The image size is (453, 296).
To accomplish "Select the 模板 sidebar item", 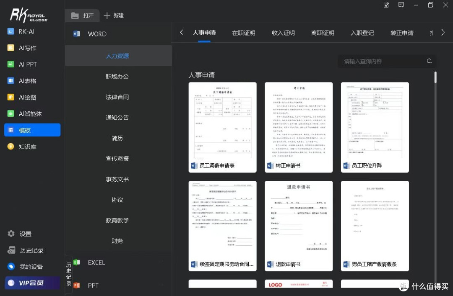I will click(x=32, y=130).
